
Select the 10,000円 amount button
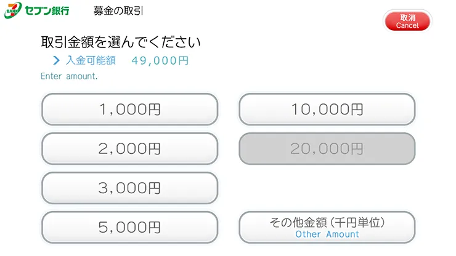tap(327, 110)
